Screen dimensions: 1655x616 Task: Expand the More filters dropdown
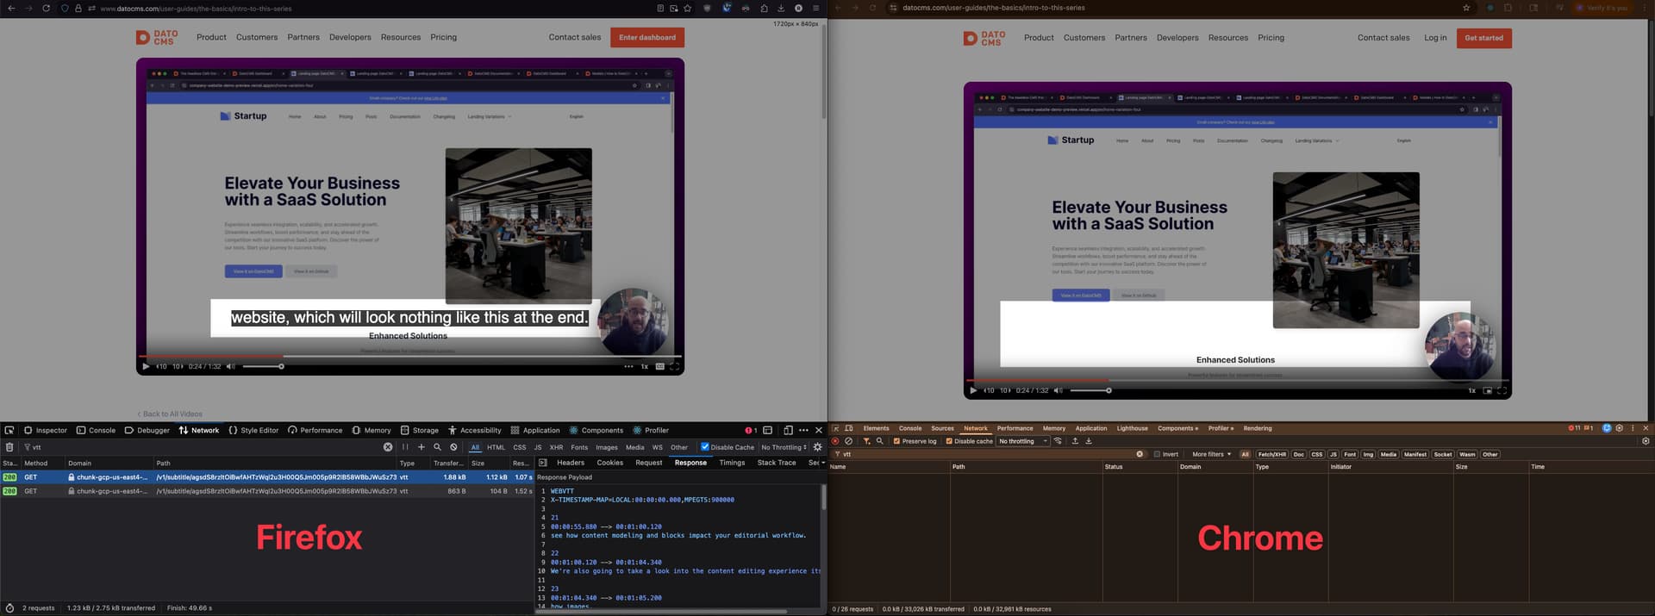(x=1211, y=454)
